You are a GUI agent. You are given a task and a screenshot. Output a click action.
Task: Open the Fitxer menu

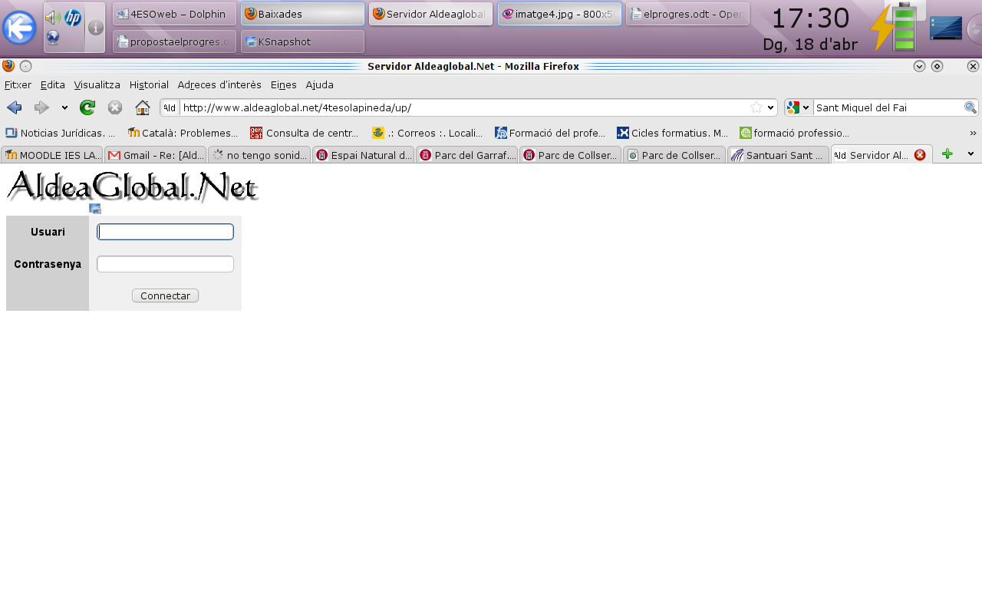point(18,84)
